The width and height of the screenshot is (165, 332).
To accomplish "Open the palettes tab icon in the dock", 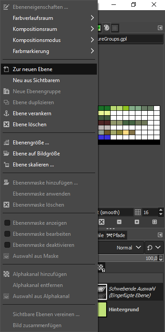I will coord(107,28).
